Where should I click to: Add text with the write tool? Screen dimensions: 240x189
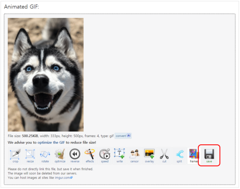[x=120, y=156]
